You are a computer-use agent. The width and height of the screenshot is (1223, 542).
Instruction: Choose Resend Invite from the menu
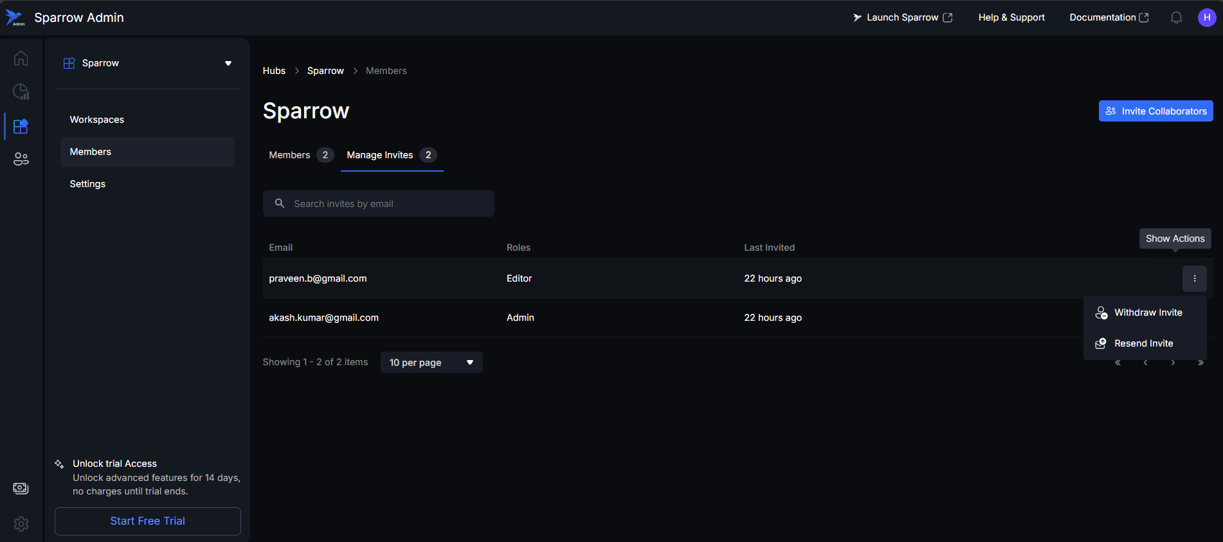pyautogui.click(x=1143, y=343)
